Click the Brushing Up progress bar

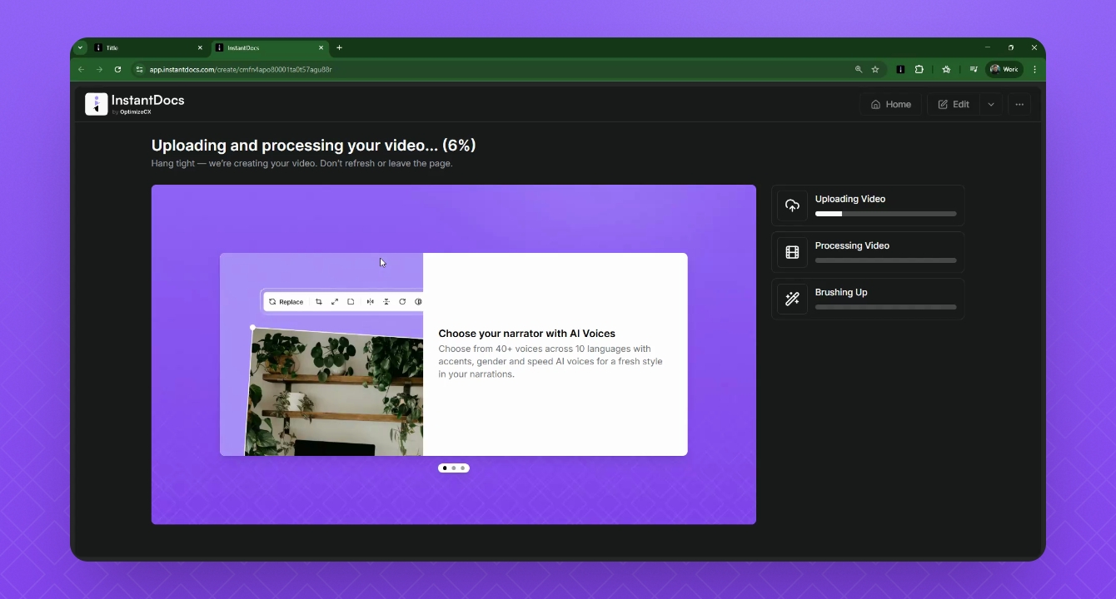(886, 307)
